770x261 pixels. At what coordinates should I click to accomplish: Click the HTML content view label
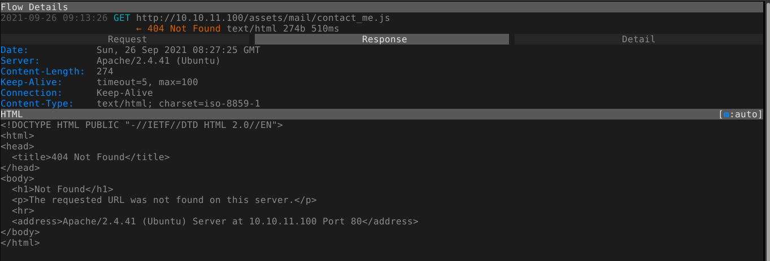[x=12, y=114]
